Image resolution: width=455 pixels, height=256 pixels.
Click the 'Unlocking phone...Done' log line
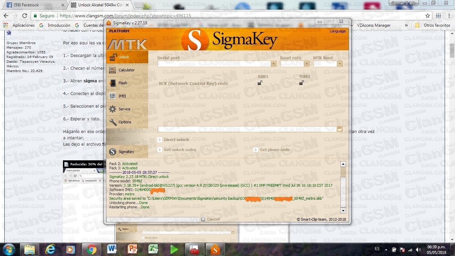point(128,203)
